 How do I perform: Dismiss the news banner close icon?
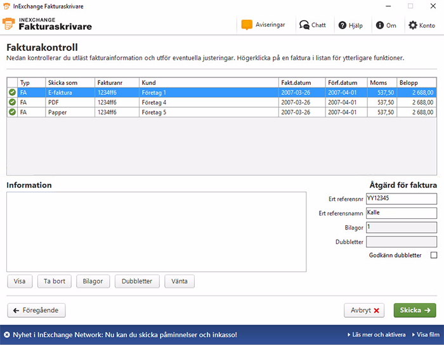point(7,335)
